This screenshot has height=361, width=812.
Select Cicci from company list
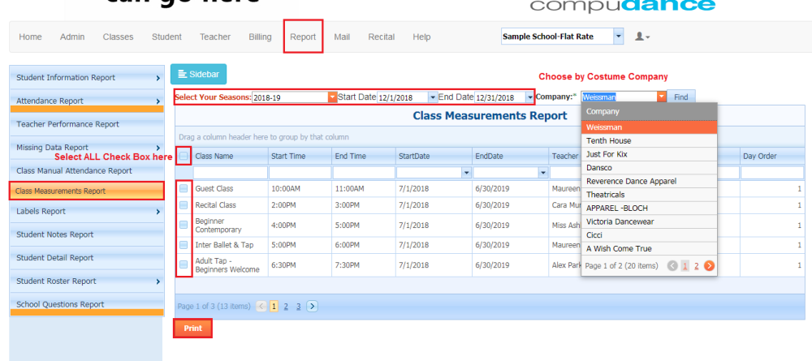(x=649, y=234)
